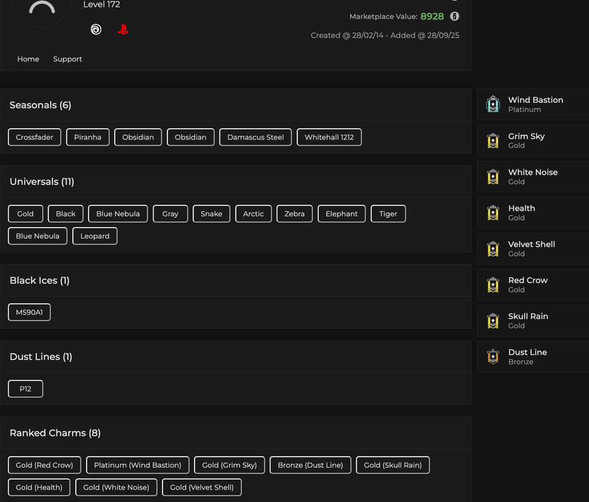Click the Health Gold rank badge icon
589x502 pixels.
(493, 213)
